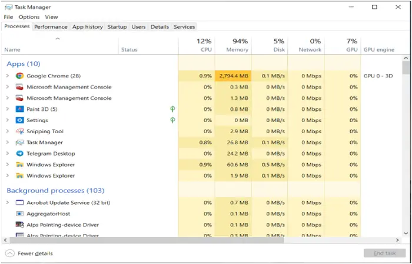Expand the Google Chrome (28) process group

[8, 76]
